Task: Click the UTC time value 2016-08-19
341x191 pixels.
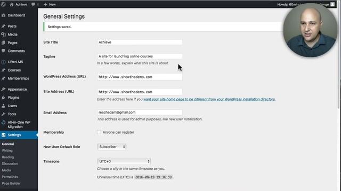Action: (153, 177)
